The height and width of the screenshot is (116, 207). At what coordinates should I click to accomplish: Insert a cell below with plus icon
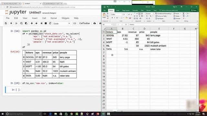coord(11,24)
